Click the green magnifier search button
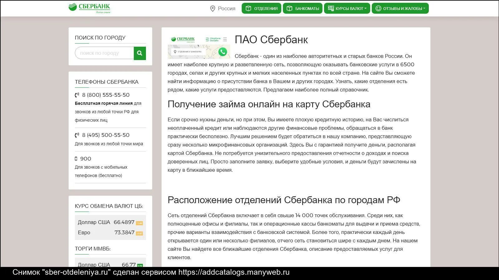 [x=140, y=53]
